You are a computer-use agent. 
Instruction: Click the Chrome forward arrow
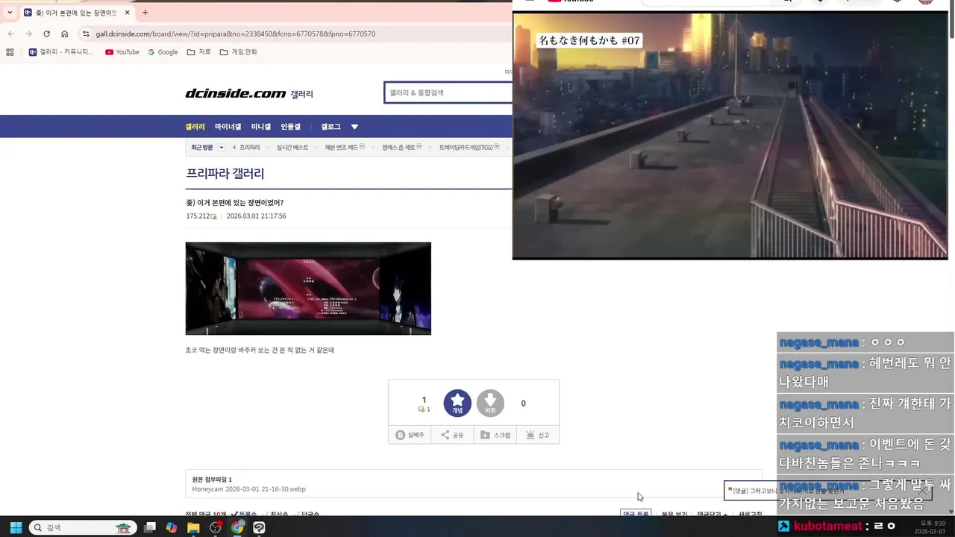coord(28,34)
